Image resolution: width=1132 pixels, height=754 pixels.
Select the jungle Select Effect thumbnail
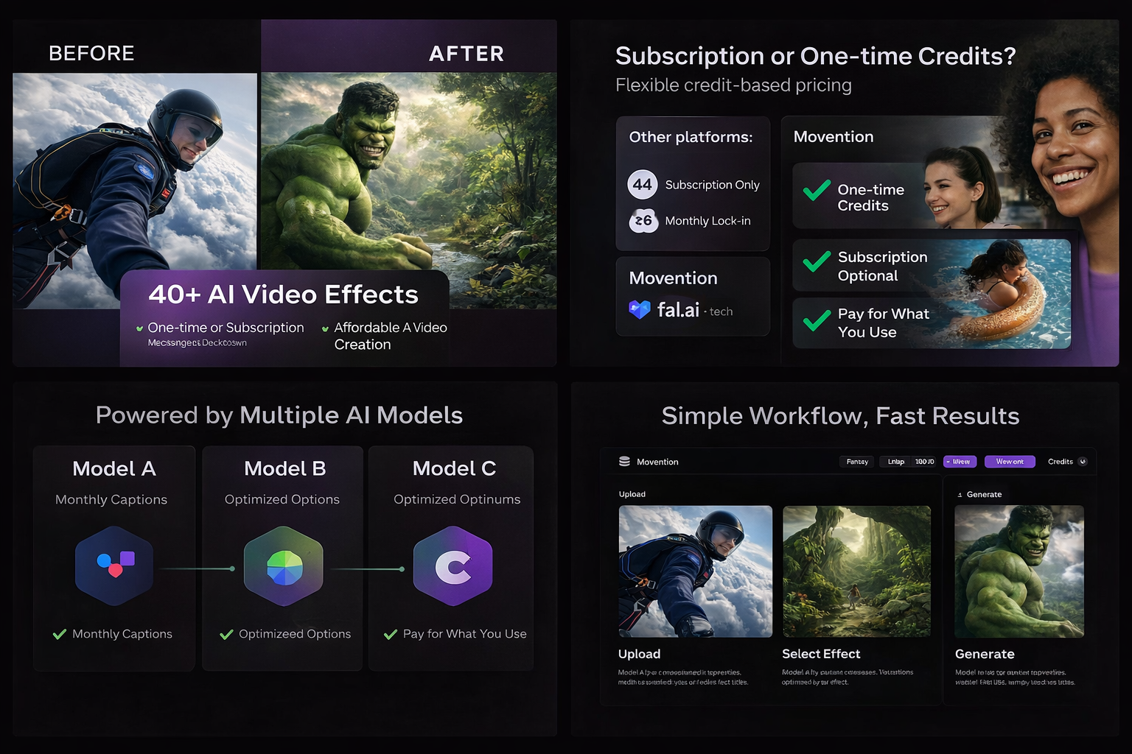click(856, 571)
